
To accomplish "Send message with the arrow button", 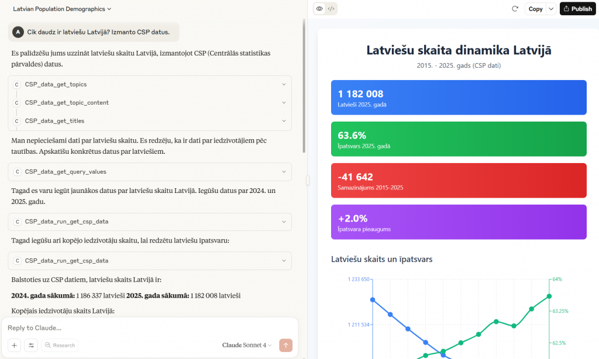I will (285, 345).
